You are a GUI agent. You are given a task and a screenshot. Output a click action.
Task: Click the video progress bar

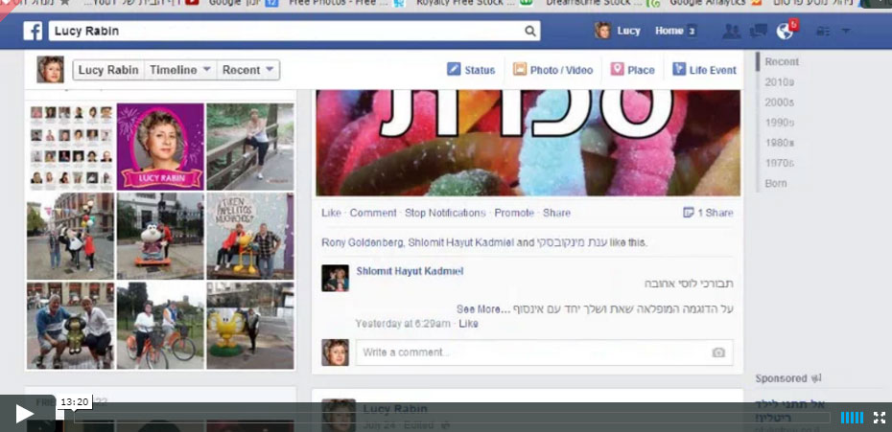[451, 418]
